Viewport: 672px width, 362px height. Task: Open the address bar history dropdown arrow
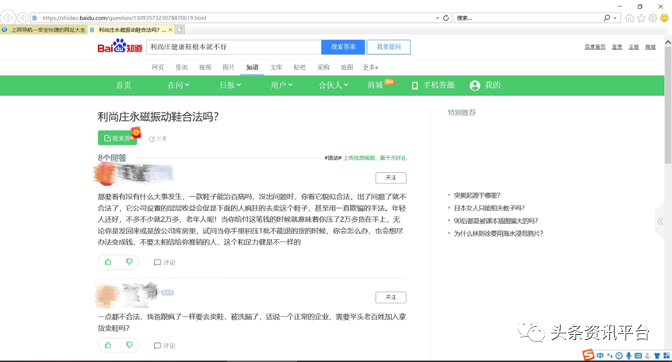pos(437,18)
